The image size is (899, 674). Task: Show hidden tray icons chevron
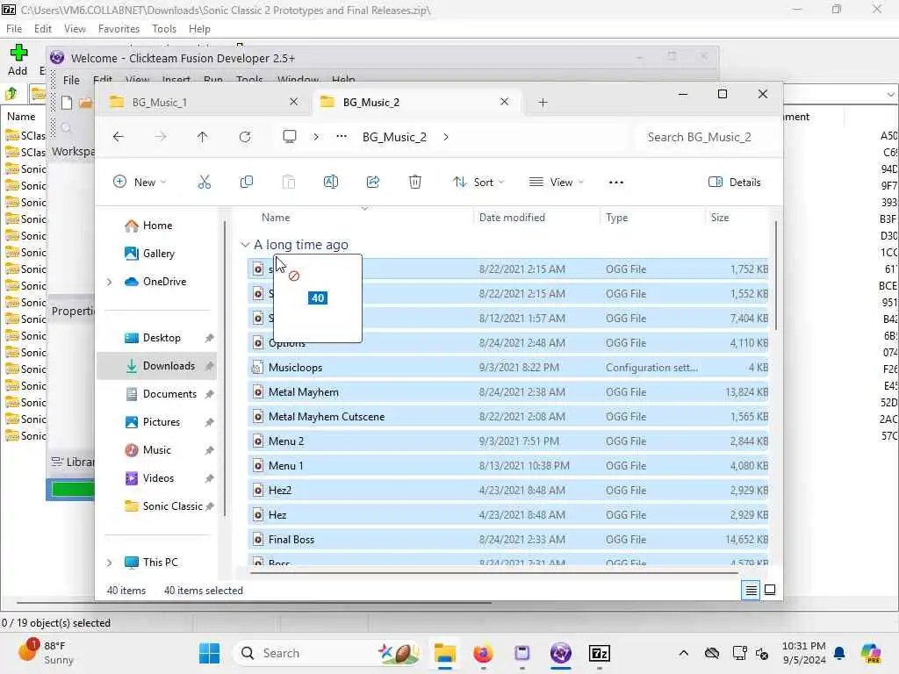(683, 653)
